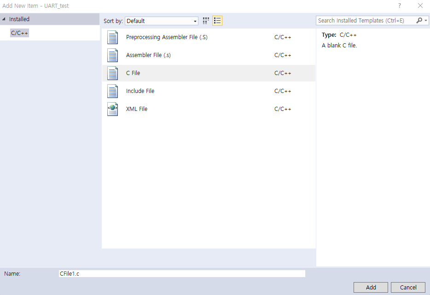Click C/C++ type label of C File row
Image resolution: width=430 pixels, height=295 pixels.
[283, 73]
